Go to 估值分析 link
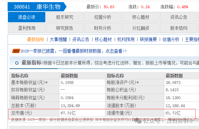Viewport: 199px width, 129px height. tap(171, 39)
